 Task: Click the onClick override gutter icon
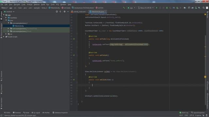(74, 80)
